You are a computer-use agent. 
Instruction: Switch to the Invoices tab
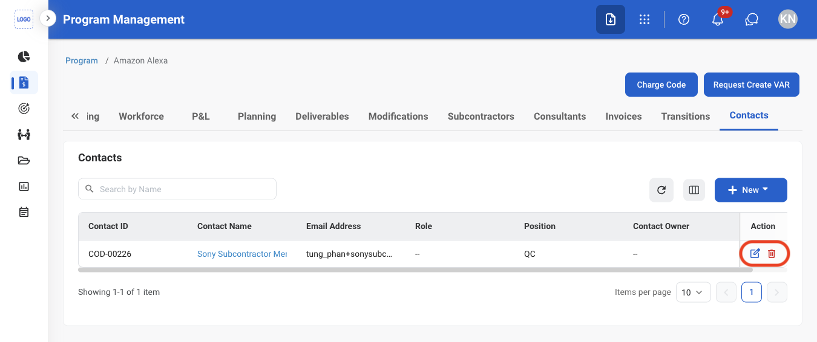pyautogui.click(x=623, y=117)
